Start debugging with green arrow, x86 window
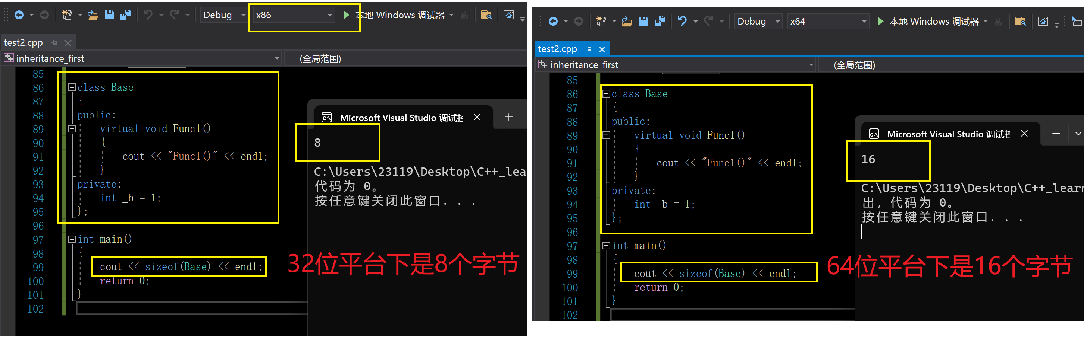The image size is (1087, 342). pyautogui.click(x=346, y=15)
